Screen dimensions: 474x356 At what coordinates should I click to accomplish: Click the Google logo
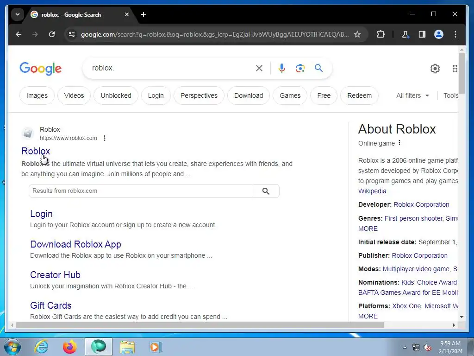[x=41, y=69]
